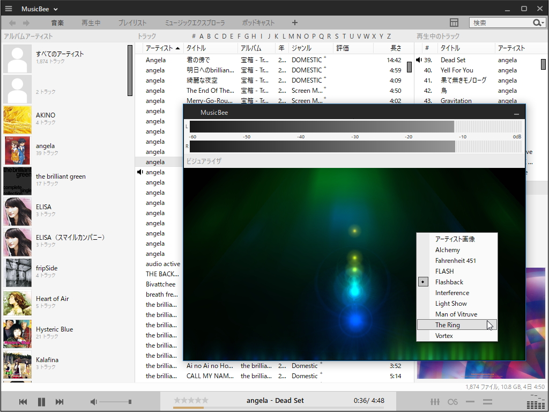Seek in the orange progress bar

pos(278,408)
